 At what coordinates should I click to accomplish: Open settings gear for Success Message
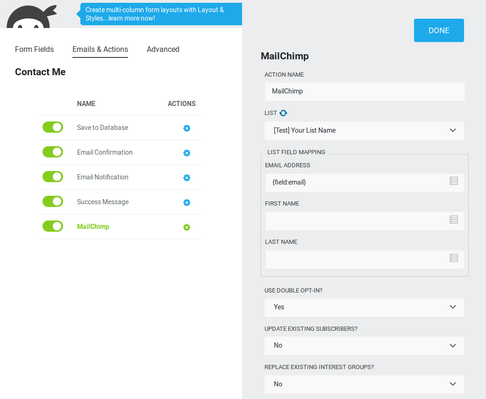(x=186, y=202)
